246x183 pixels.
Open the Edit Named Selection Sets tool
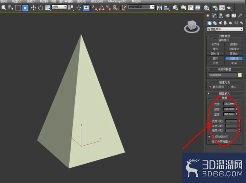[x=124, y=8]
